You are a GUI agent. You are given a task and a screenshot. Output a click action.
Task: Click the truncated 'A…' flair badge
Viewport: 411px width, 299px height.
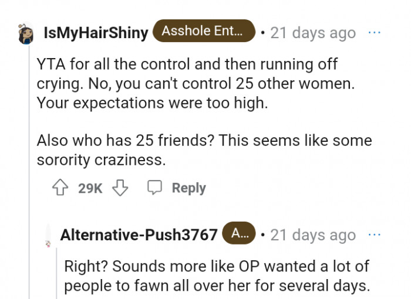coord(240,234)
